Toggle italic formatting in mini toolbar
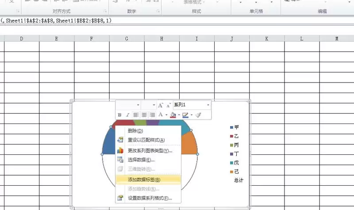Screen dimensions: 354x210 (127, 115)
